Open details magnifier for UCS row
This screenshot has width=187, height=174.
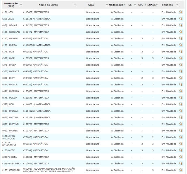coord(181,12)
